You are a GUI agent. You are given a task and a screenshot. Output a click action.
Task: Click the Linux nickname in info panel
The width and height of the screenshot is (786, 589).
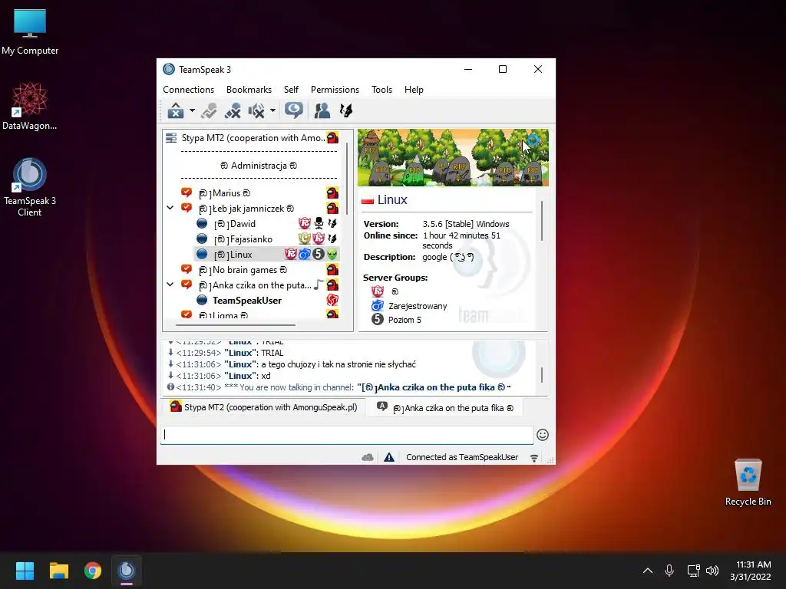pyautogui.click(x=392, y=200)
